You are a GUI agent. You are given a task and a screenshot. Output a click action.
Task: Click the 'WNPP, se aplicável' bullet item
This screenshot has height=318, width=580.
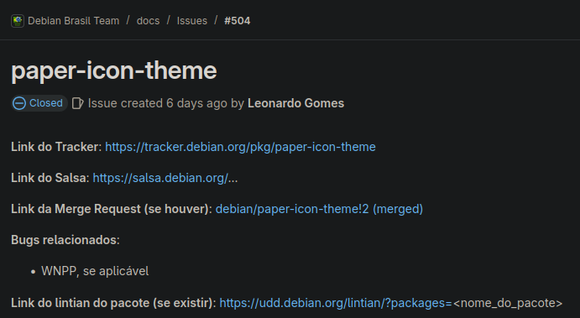pos(95,271)
